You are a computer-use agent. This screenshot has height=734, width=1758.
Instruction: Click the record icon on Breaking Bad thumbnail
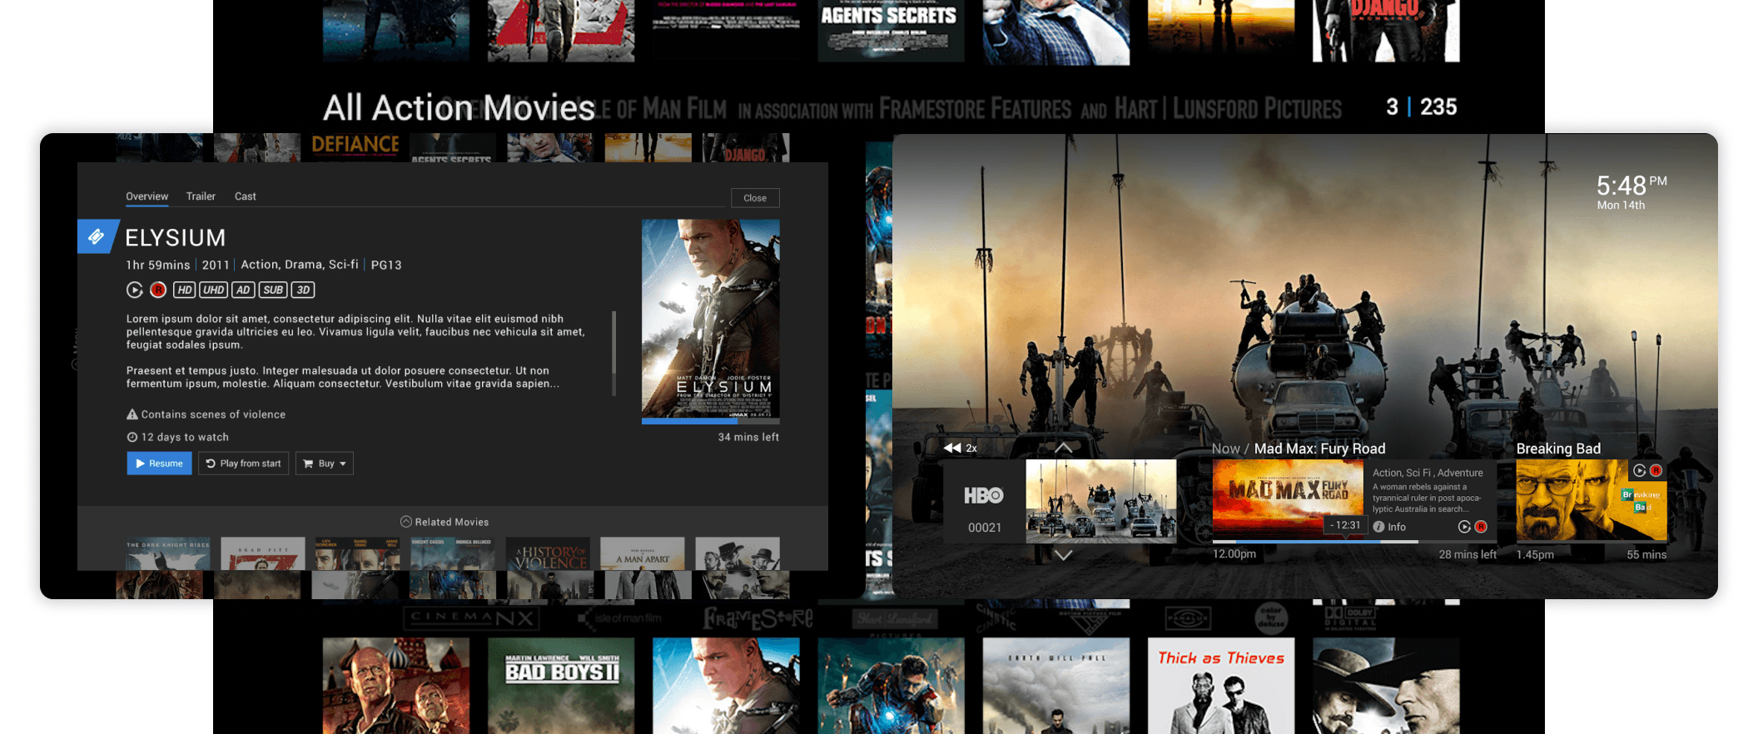1656,470
